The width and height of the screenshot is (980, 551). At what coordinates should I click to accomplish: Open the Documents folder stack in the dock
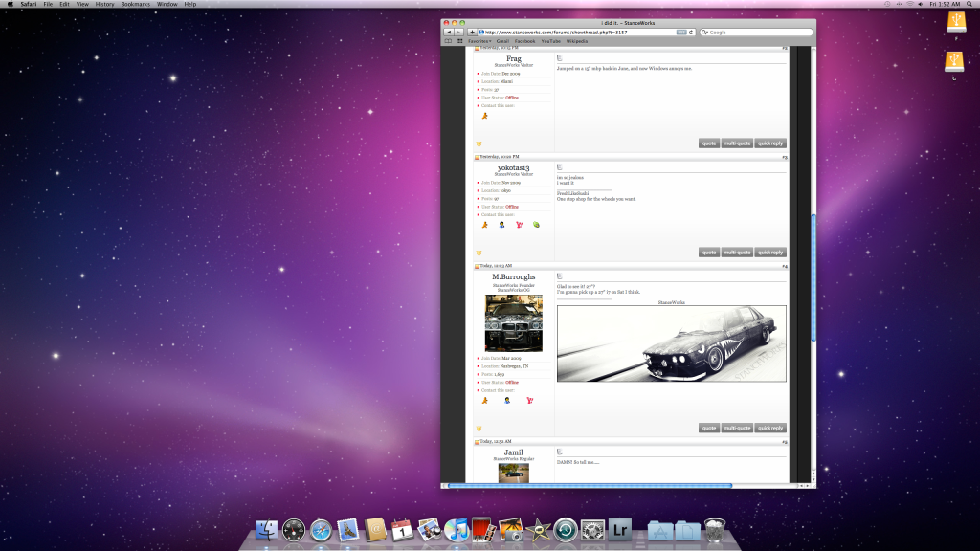pos(687,530)
